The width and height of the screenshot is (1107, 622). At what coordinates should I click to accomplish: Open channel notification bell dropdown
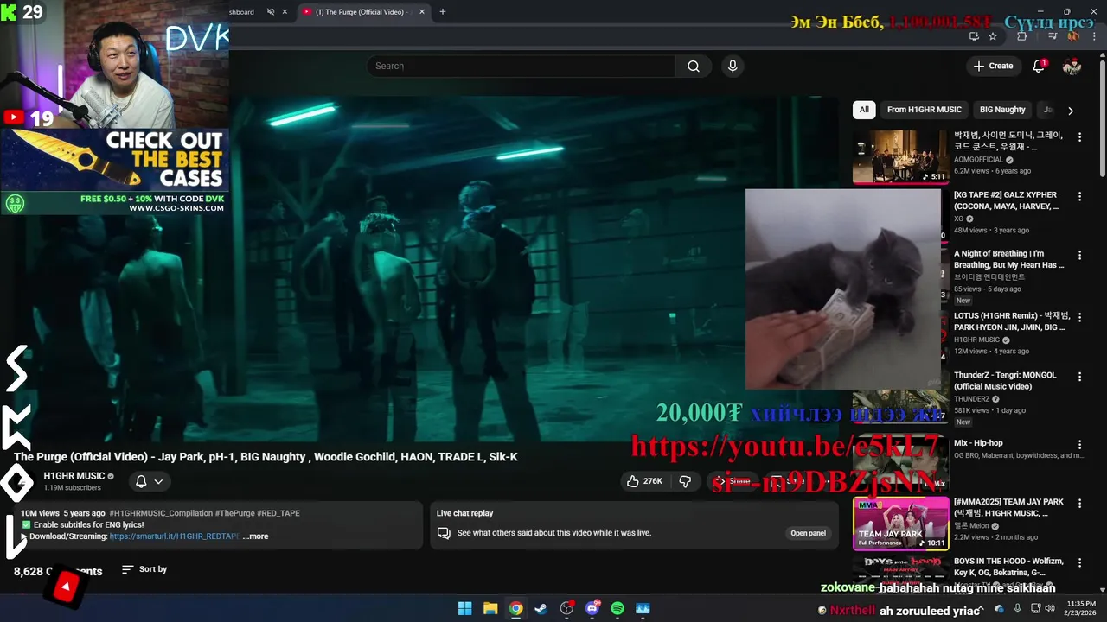pos(149,481)
